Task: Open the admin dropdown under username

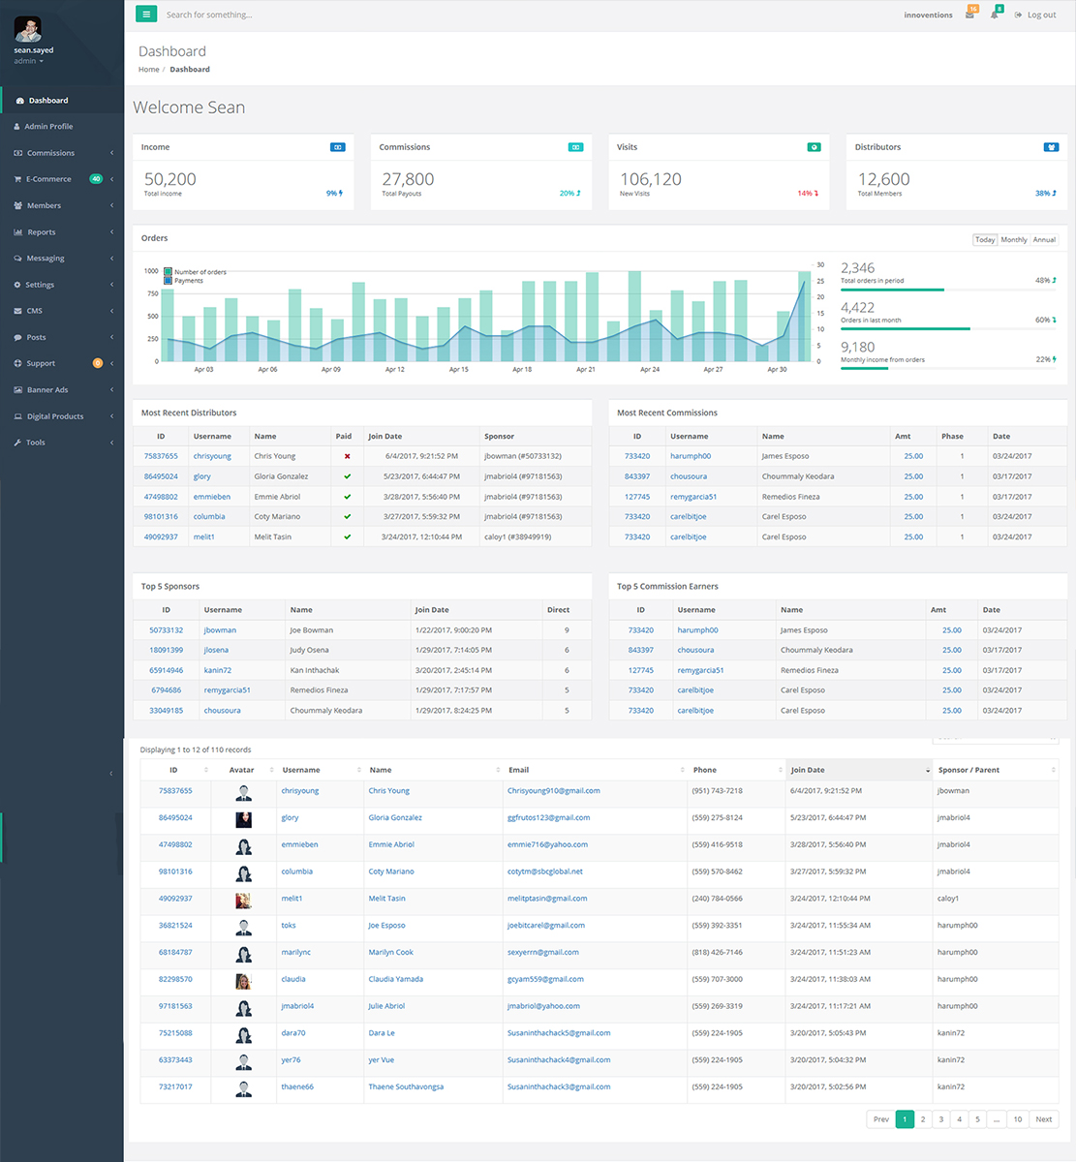Action: coord(28,61)
